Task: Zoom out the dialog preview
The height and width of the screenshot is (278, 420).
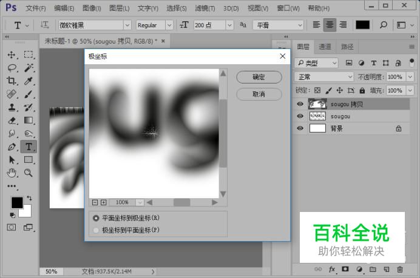Action: click(x=95, y=202)
